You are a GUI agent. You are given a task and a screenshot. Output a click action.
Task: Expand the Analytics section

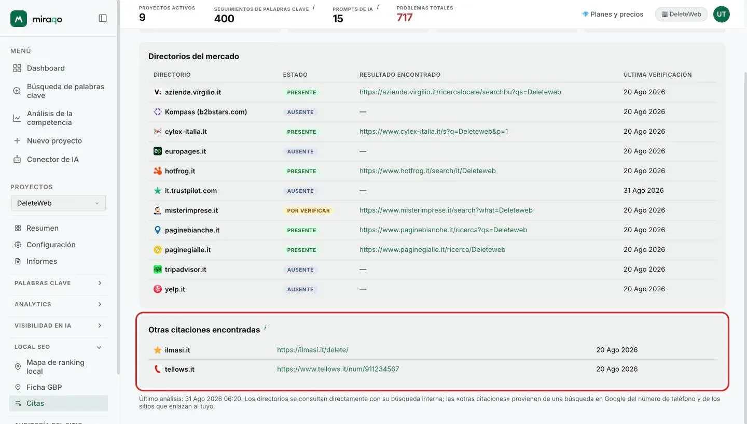point(59,304)
